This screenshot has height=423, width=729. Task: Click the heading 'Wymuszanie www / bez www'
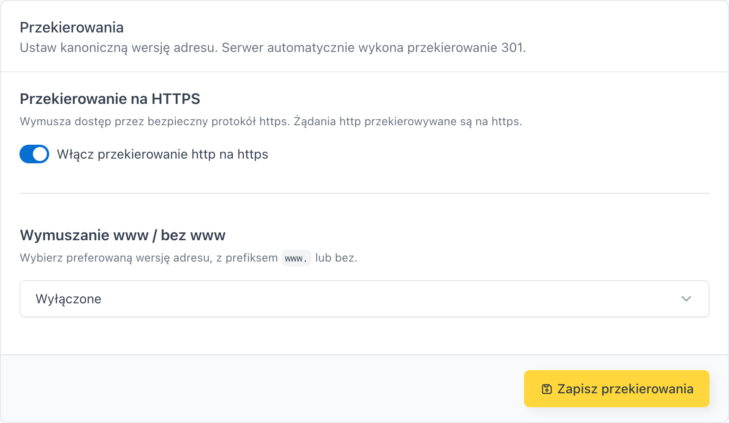pos(122,235)
